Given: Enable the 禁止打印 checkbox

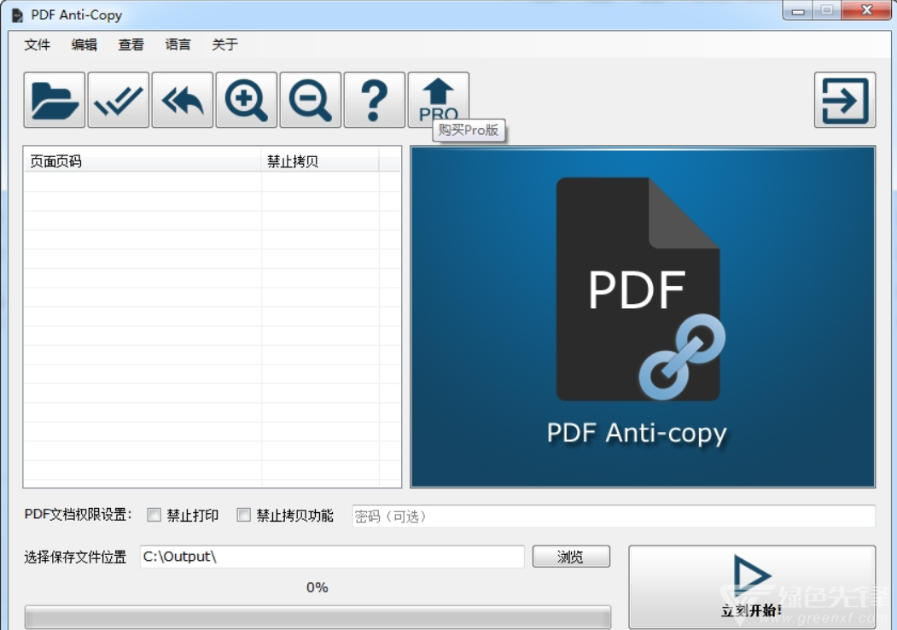Looking at the screenshot, I should click(x=154, y=515).
